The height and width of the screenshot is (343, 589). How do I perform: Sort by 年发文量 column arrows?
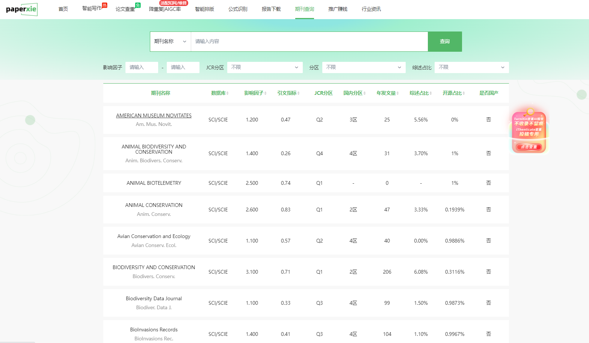click(x=397, y=93)
